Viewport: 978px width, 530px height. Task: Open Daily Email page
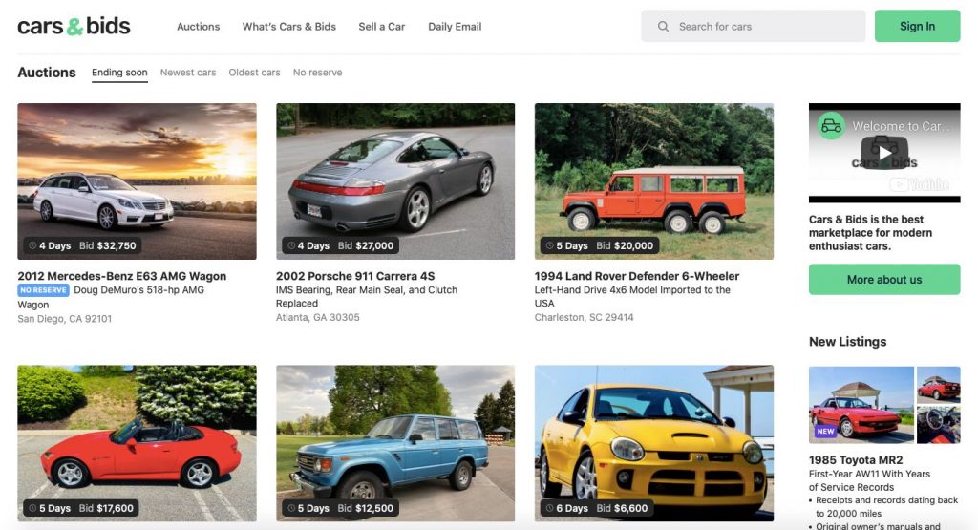coord(455,27)
